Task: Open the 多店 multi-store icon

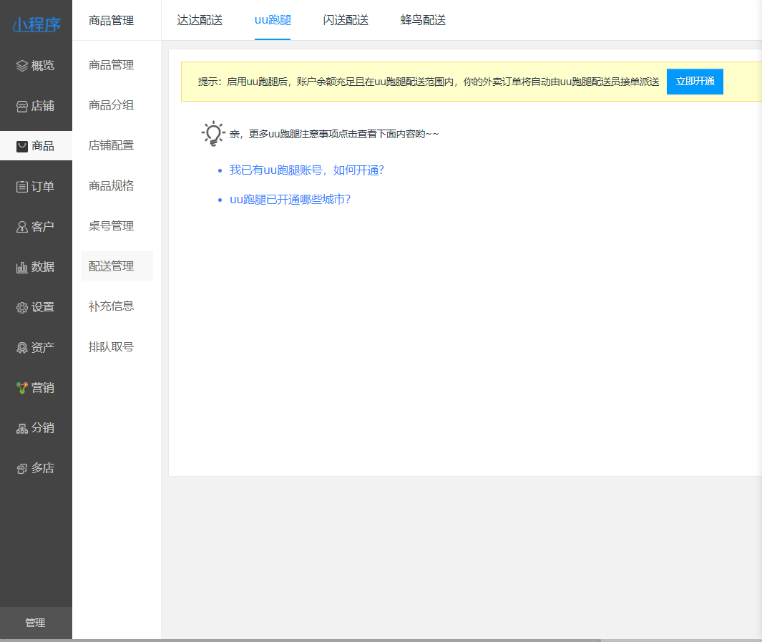Action: point(22,469)
